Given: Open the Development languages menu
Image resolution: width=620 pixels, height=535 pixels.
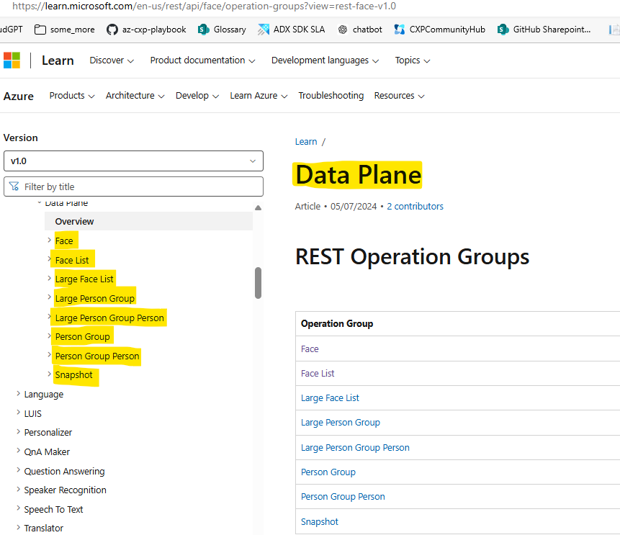Looking at the screenshot, I should (x=325, y=60).
